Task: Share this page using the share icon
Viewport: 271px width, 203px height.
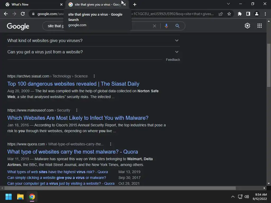Action: pyautogui.click(x=221, y=14)
